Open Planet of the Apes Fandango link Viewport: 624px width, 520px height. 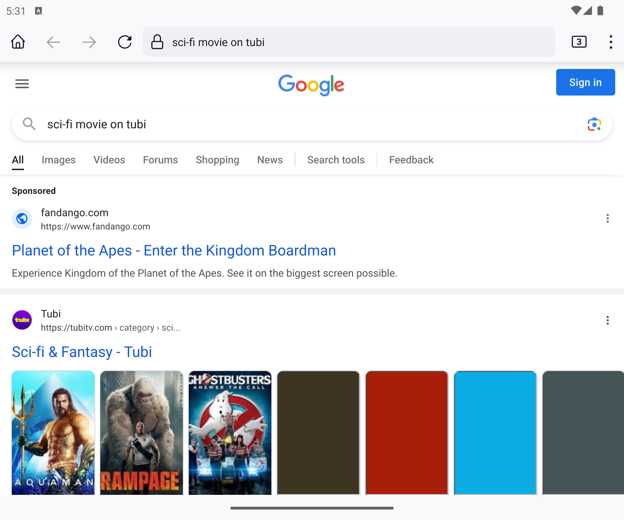point(174,250)
